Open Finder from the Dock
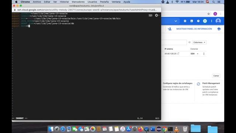 pyautogui.click(x=51, y=129)
